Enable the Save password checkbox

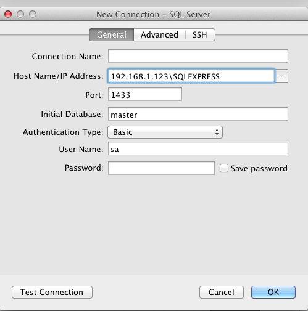pos(224,168)
